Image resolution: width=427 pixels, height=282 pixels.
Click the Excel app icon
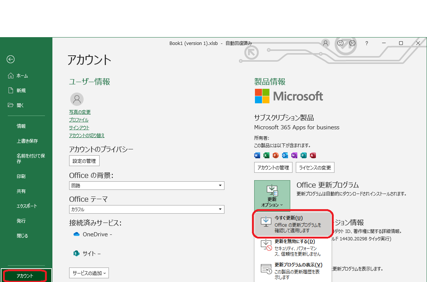266,155
